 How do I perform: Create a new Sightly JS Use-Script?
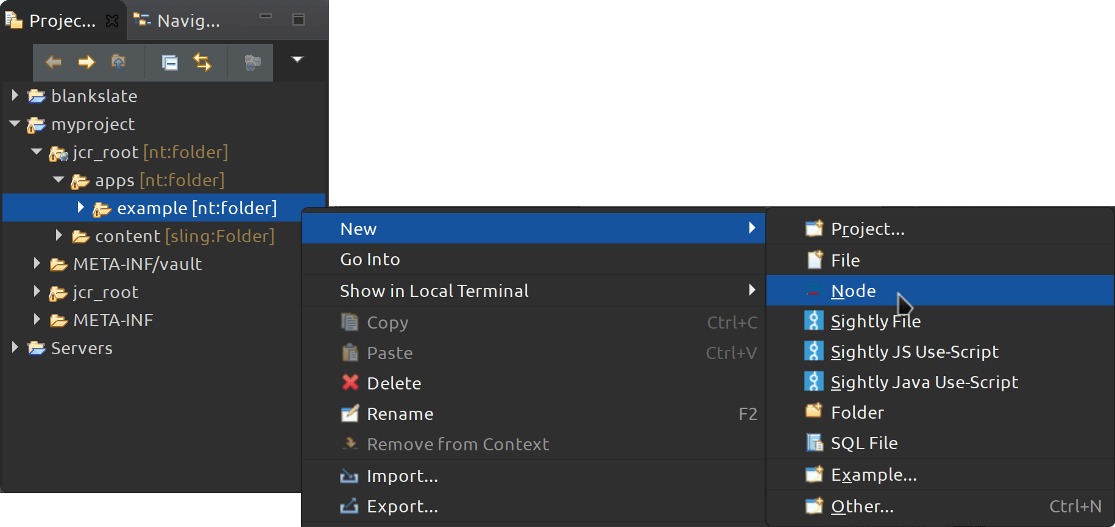point(940,352)
